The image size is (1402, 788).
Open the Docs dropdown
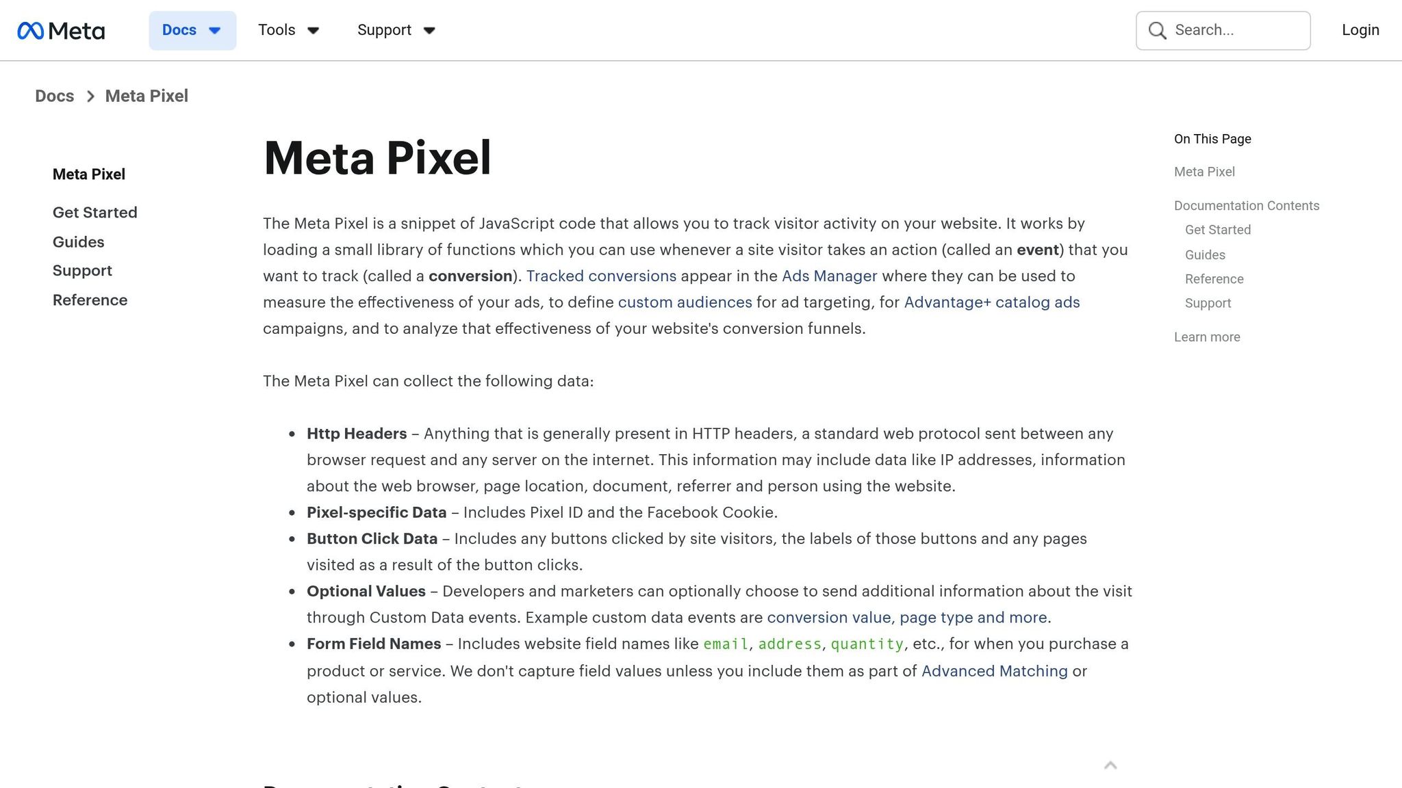pyautogui.click(x=192, y=30)
